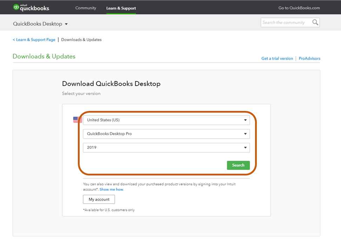Screen dimensions: 341x246
Task: Go back to Learn & Support Page
Action: click(x=34, y=40)
